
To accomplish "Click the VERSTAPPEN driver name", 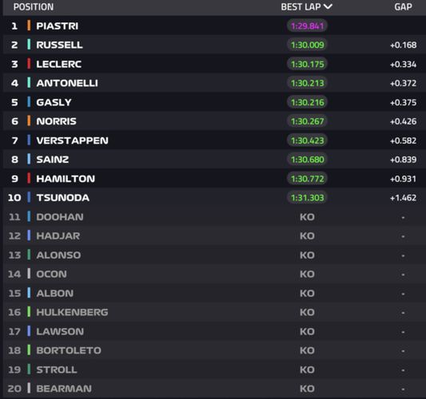I will click(x=72, y=140).
